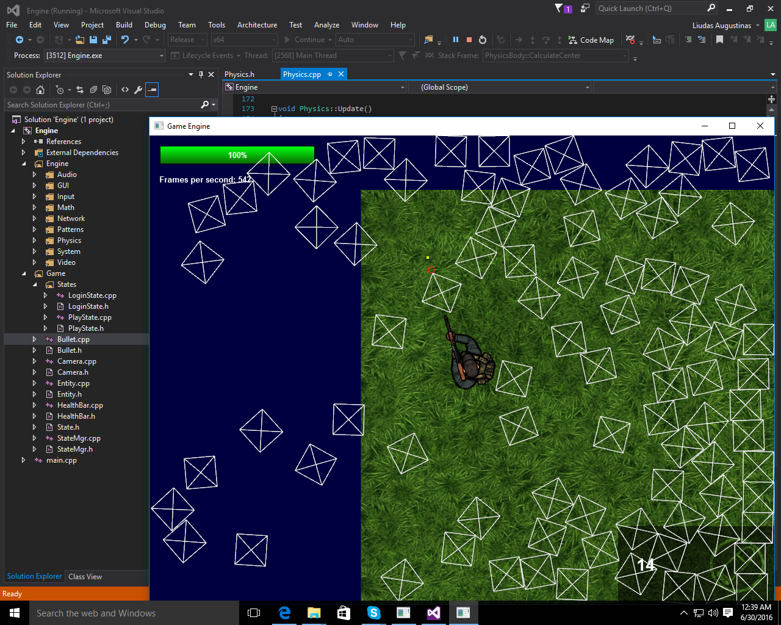
Task: Click the Save All toolbar icon
Action: (x=107, y=40)
